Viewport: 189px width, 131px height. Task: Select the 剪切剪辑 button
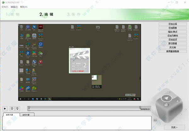tap(172, 43)
